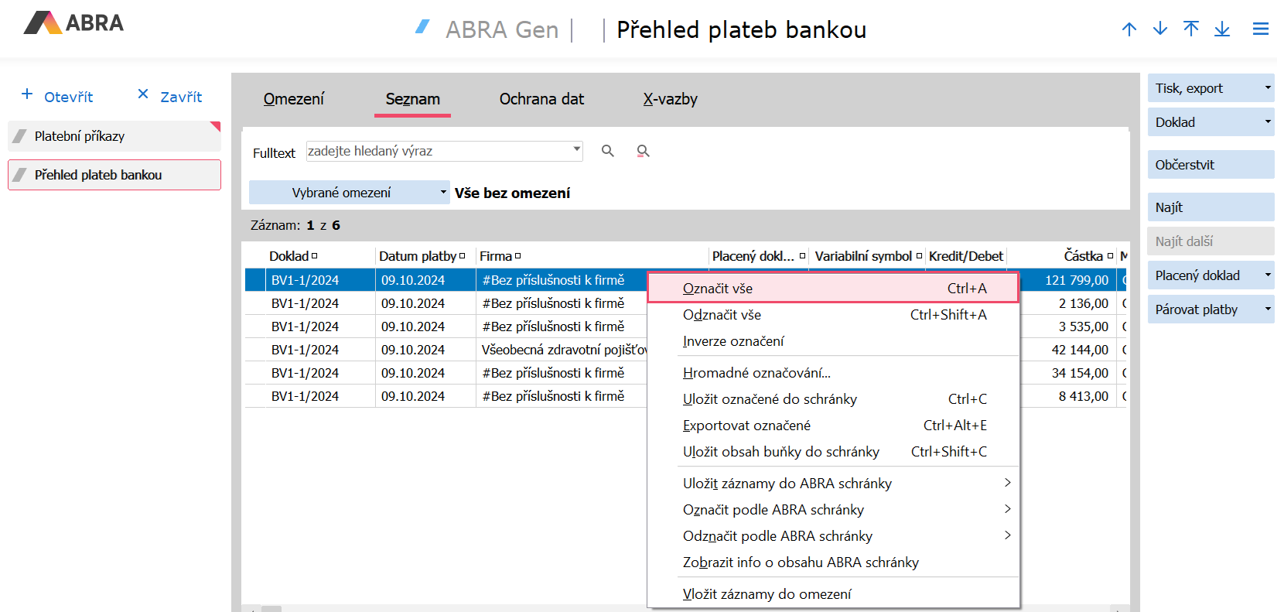Expand the Párovat platby dropdown
The width and height of the screenshot is (1277, 612).
tap(1267, 309)
